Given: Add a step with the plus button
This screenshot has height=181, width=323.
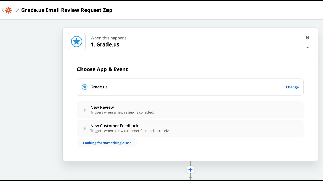Looking at the screenshot, I should click(x=190, y=170).
